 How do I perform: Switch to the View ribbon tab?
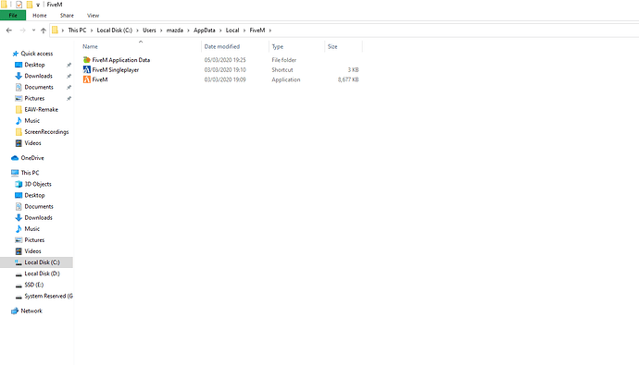pyautogui.click(x=93, y=16)
